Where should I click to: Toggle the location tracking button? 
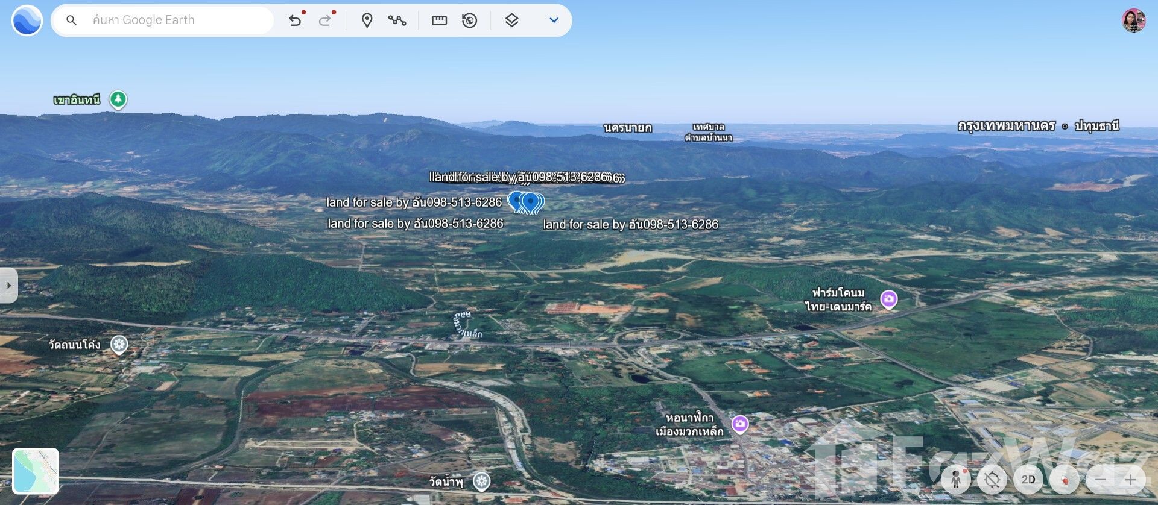pyautogui.click(x=992, y=480)
